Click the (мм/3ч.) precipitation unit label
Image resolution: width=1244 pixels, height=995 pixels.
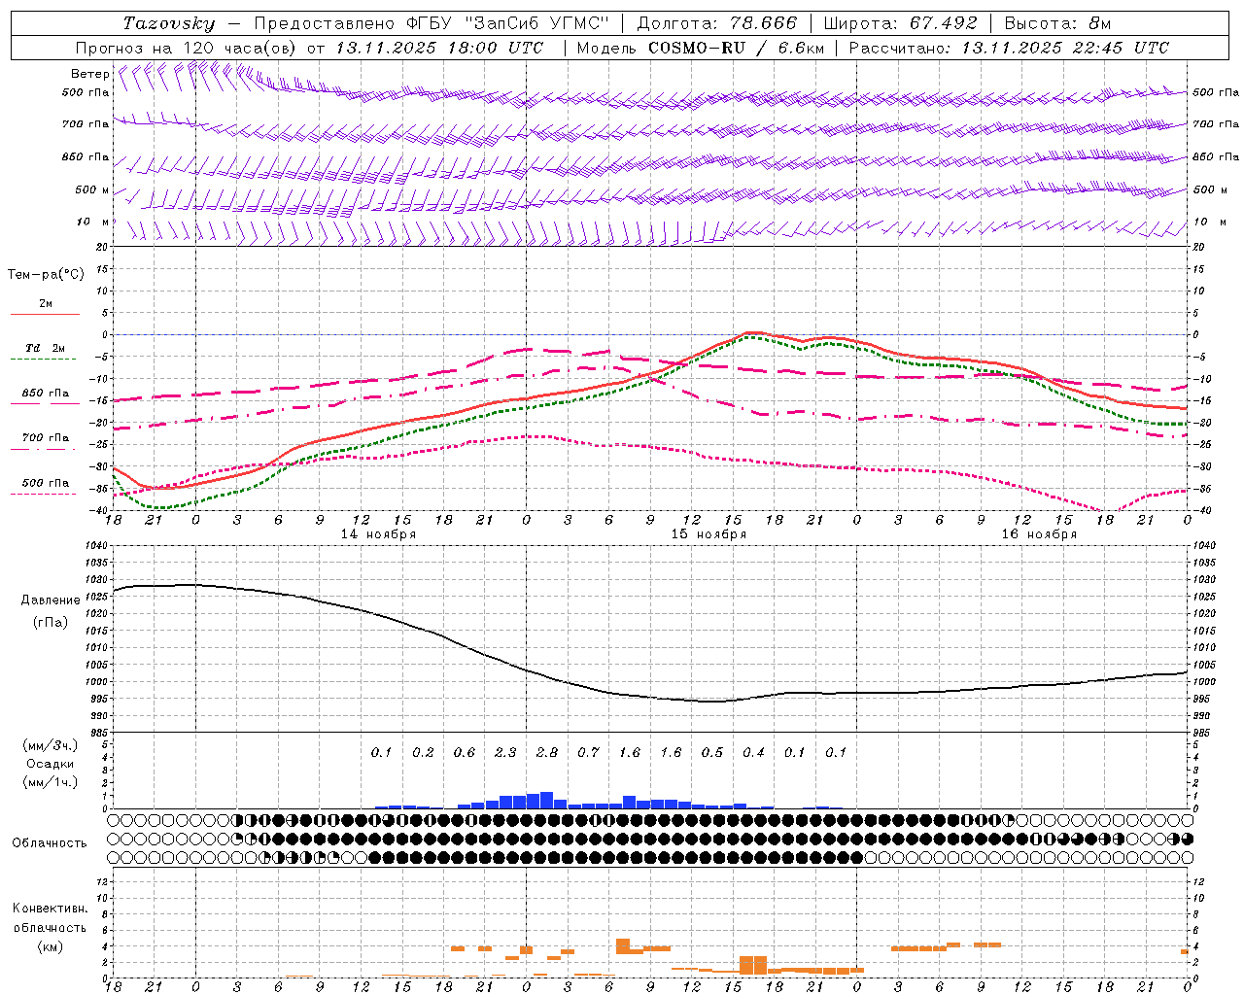51,745
